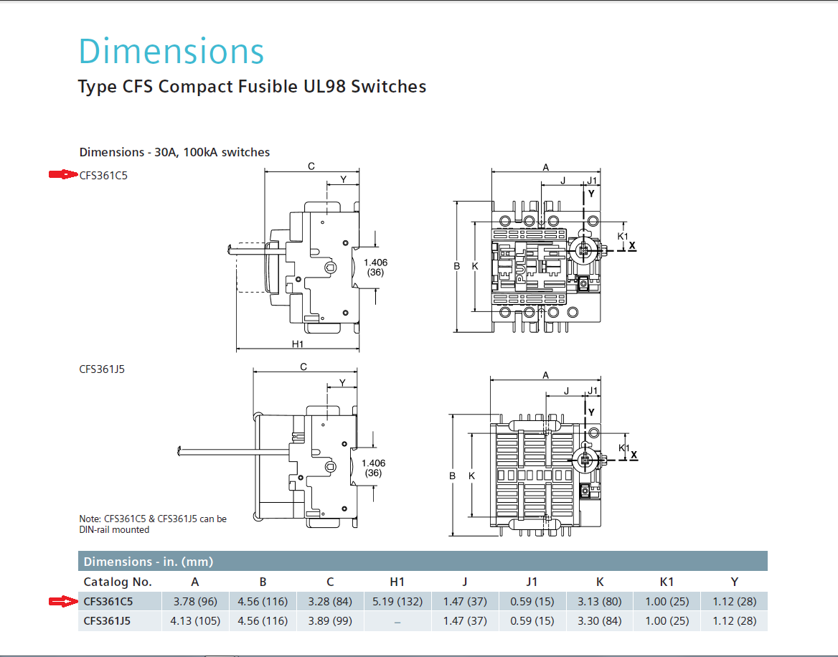
Task: Click the dimension label H1 under the drawing
Action: click(297, 342)
